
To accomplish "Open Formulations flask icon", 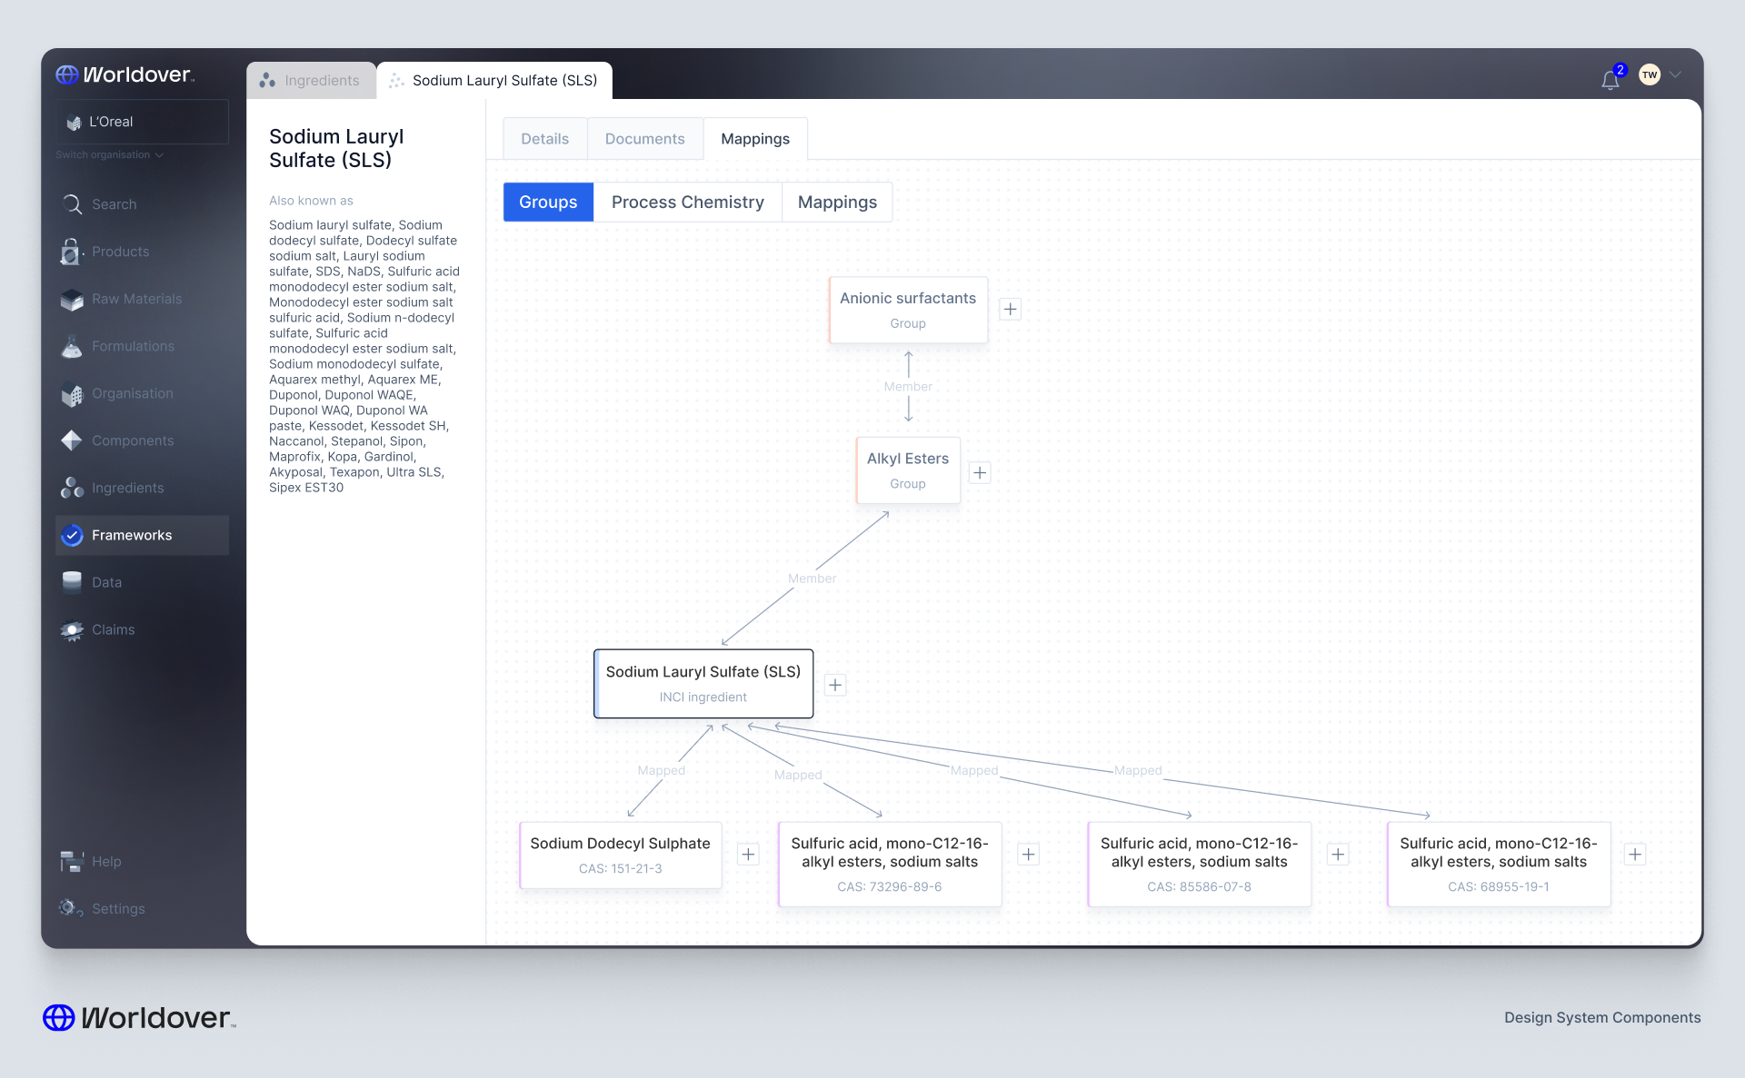I will coord(72,346).
